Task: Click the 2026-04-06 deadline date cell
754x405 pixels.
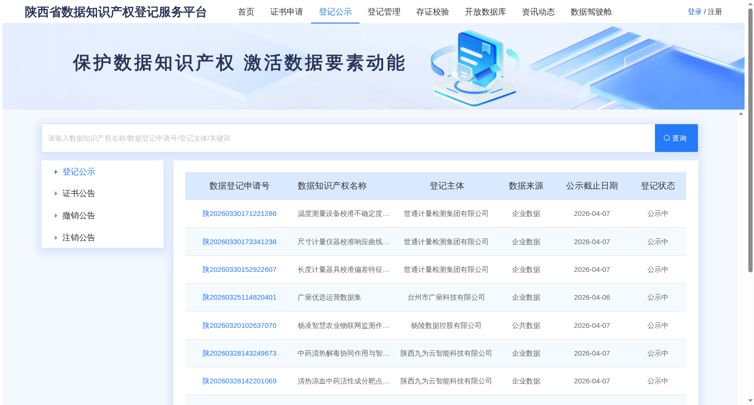Action: pos(592,297)
